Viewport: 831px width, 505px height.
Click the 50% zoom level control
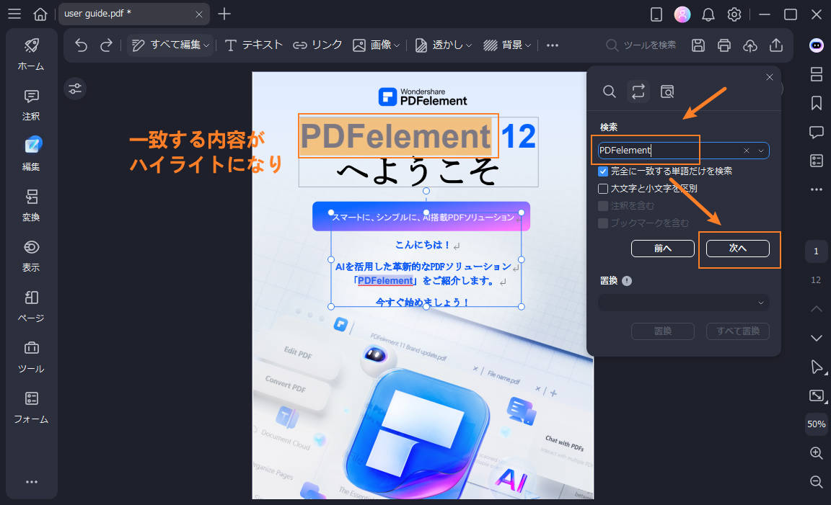pyautogui.click(x=816, y=424)
